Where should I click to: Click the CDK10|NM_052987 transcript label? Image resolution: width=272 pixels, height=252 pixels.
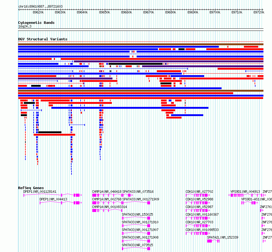(x=199, y=207)
